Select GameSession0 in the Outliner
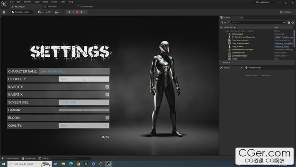This screenshot has height=167, width=296. pos(238,53)
